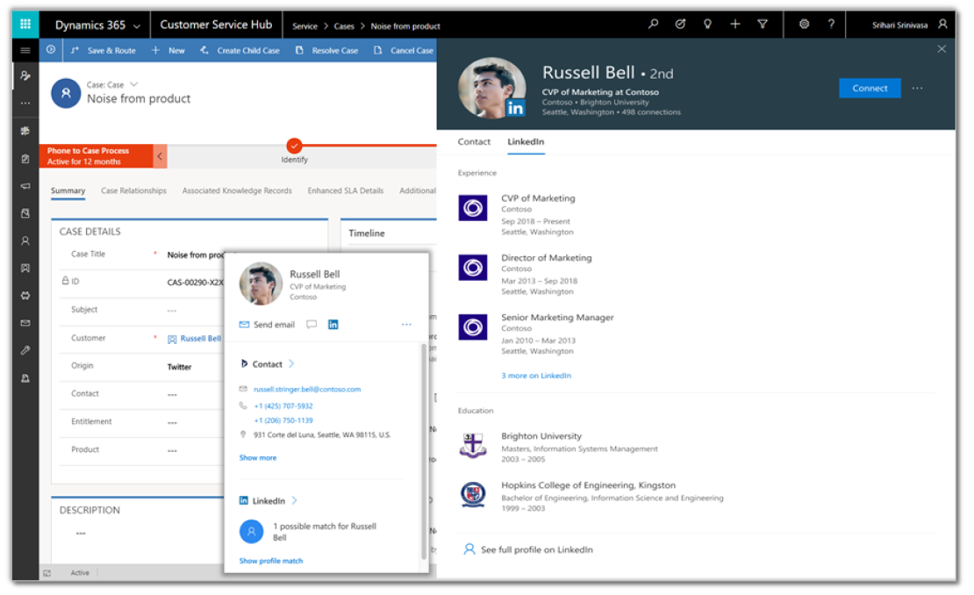
Task: Select the Identify process stage marker
Action: coord(294,146)
